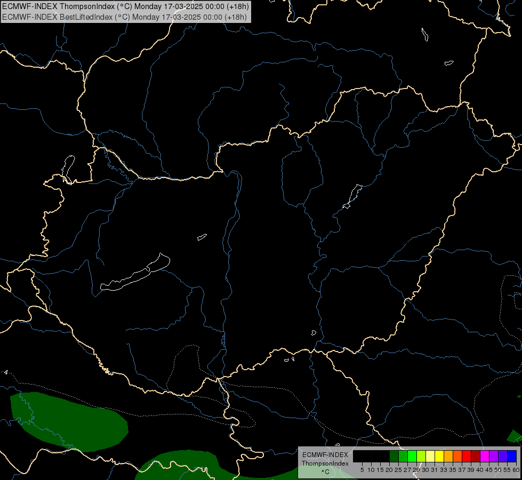Click the red 37-39 legend swatch

point(467,456)
